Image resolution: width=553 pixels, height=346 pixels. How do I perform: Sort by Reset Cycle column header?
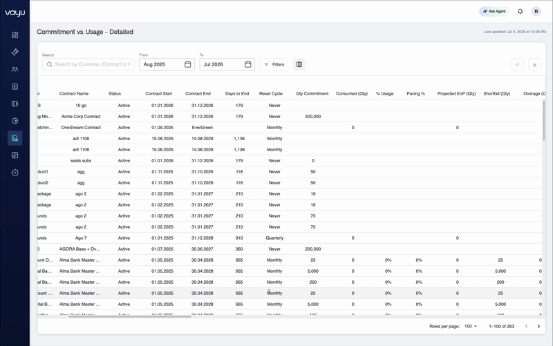coord(271,94)
